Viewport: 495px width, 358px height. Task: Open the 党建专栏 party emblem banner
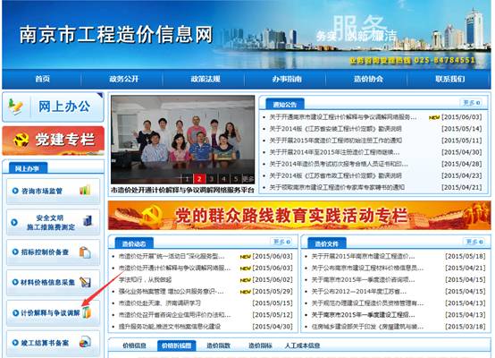pyautogui.click(x=53, y=141)
